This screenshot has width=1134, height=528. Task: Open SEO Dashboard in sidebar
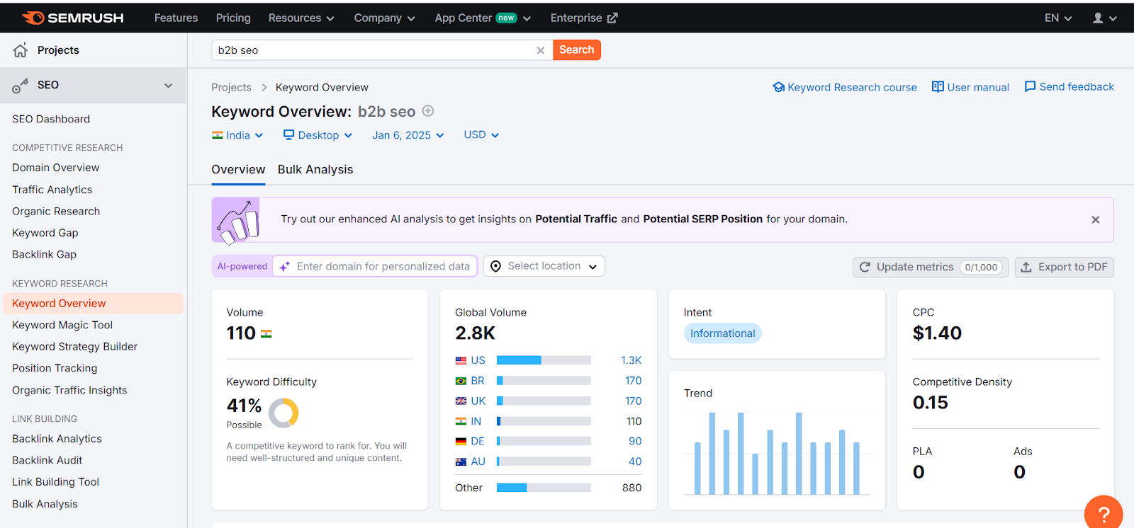pyautogui.click(x=51, y=120)
